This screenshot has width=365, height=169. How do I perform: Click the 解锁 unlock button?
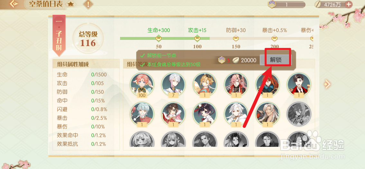point(276,60)
